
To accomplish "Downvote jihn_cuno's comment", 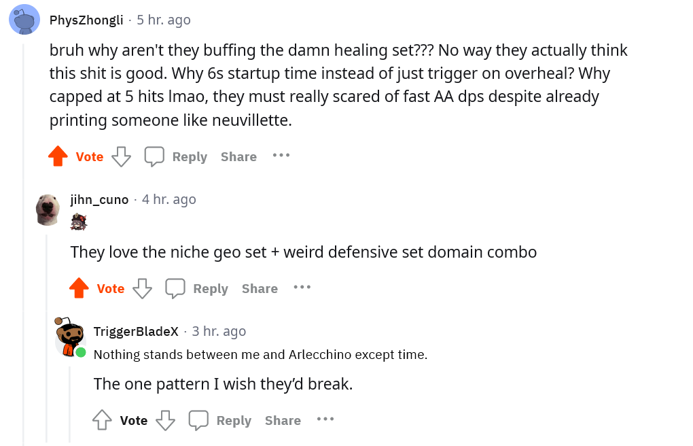I will 142,288.
